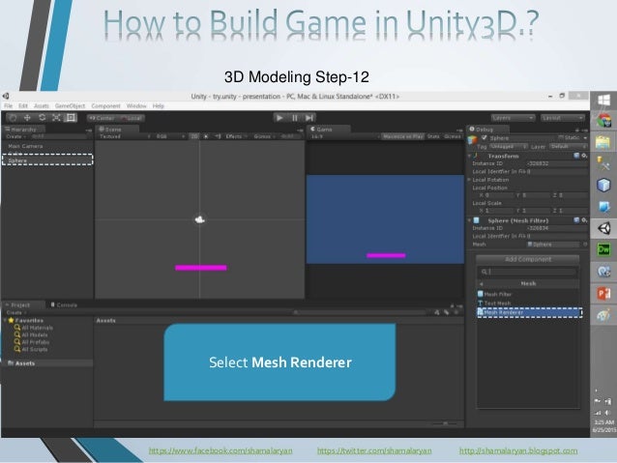The width and height of the screenshot is (617, 463).
Task: Select the Hand tool in Unity toolbar
Action: tap(13, 118)
